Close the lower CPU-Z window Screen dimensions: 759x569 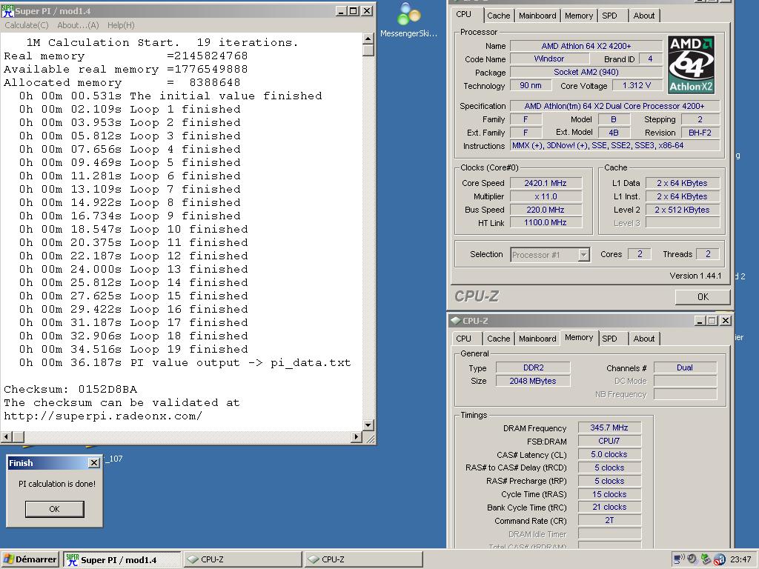[x=726, y=320]
